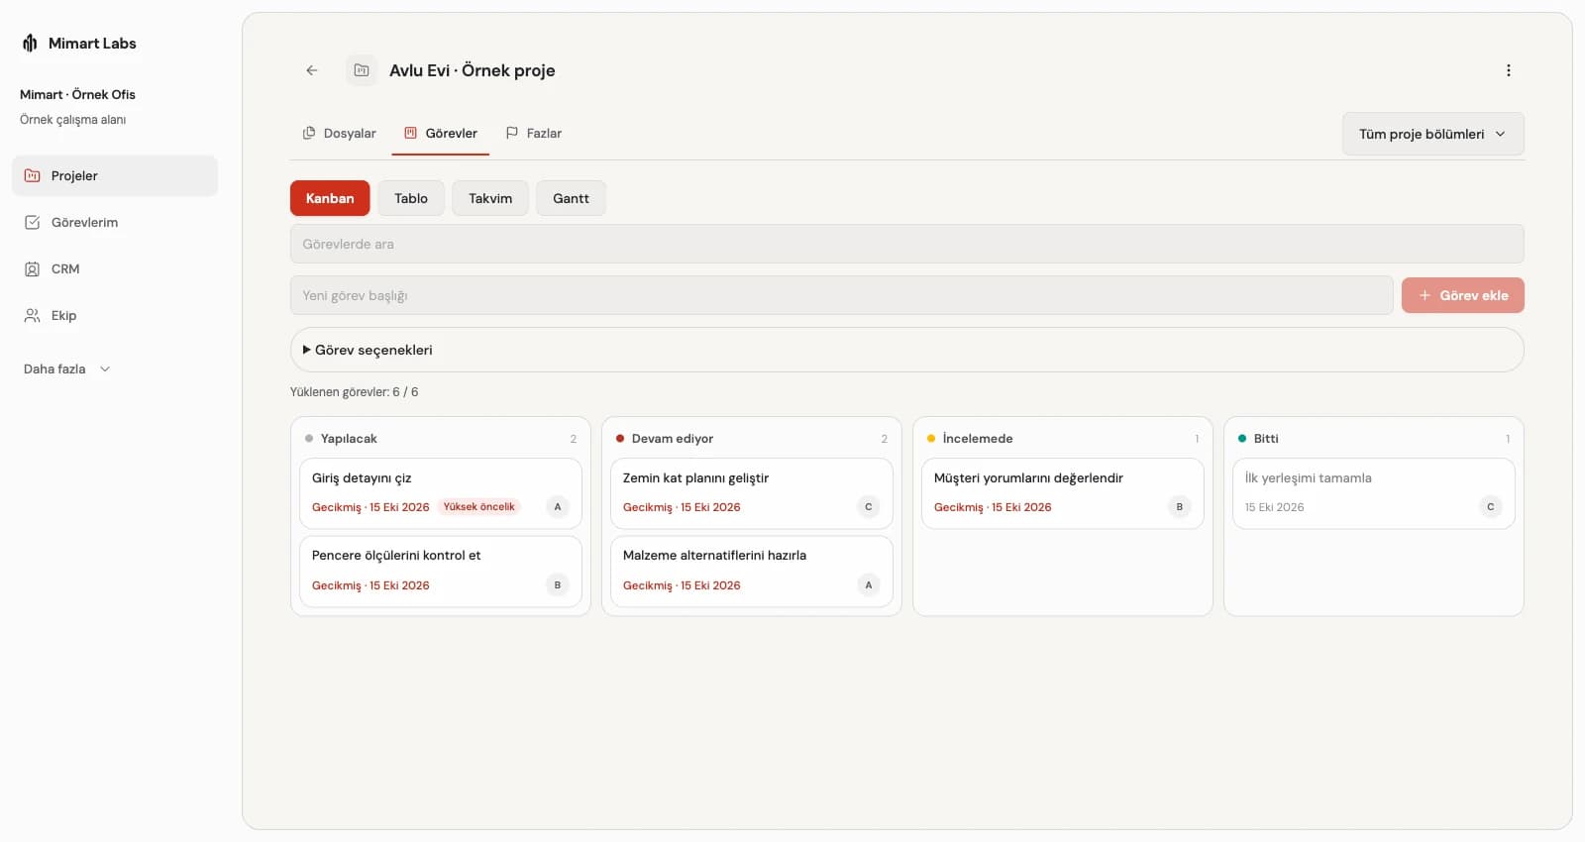
Task: Switch to Takvim view
Action: 490,198
